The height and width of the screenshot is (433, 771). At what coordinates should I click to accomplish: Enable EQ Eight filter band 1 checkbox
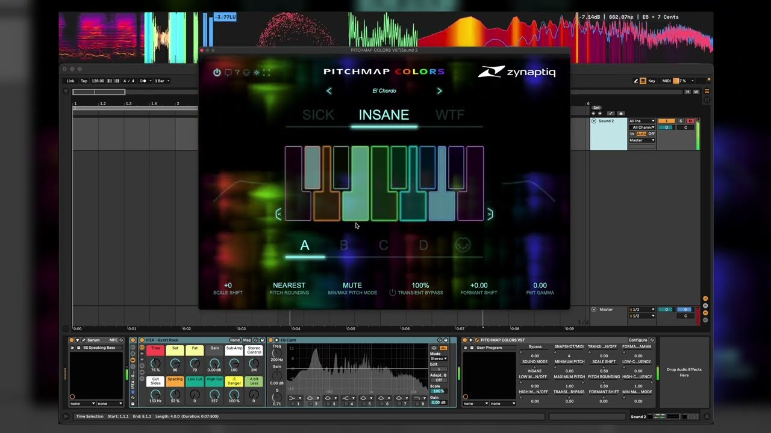293,404
